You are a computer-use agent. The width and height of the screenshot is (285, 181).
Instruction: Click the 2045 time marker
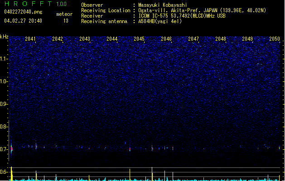point(139,39)
